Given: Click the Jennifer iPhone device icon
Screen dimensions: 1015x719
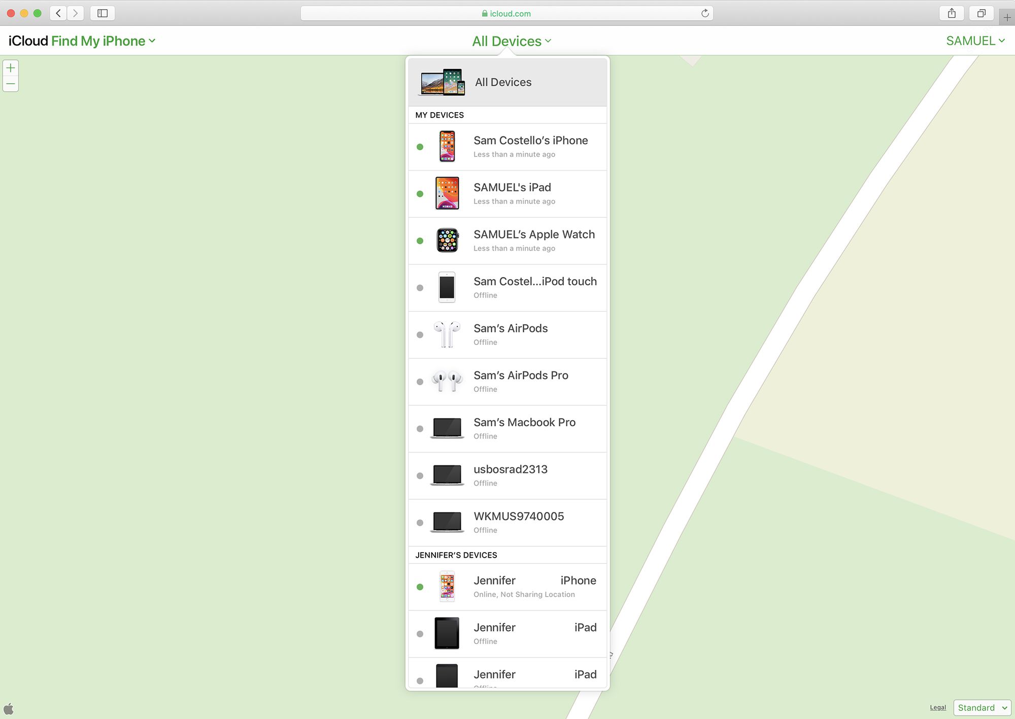Looking at the screenshot, I should [x=446, y=587].
